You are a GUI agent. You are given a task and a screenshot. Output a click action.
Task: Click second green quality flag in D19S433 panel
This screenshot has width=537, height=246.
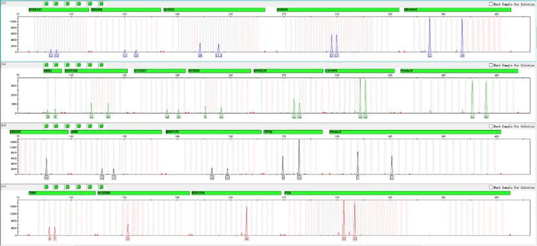[x=56, y=4]
